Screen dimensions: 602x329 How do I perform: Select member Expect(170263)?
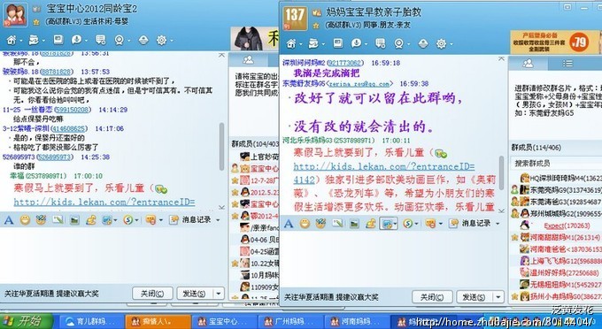coord(561,226)
